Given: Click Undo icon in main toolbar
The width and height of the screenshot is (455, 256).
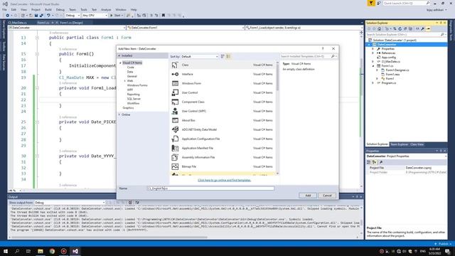Looking at the screenshot, I should tap(48, 16).
